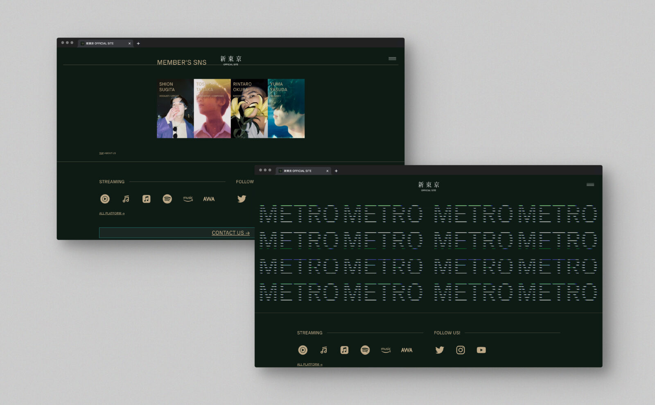655x405 pixels.
Task: Open Spotify icon in front window
Action: click(x=365, y=350)
